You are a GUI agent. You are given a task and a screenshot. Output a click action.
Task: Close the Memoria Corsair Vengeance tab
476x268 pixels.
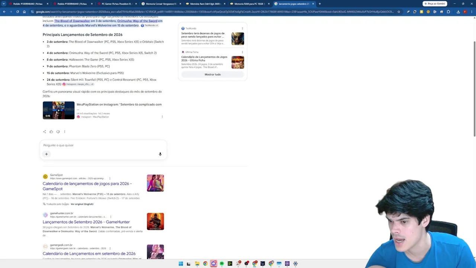click(x=180, y=4)
